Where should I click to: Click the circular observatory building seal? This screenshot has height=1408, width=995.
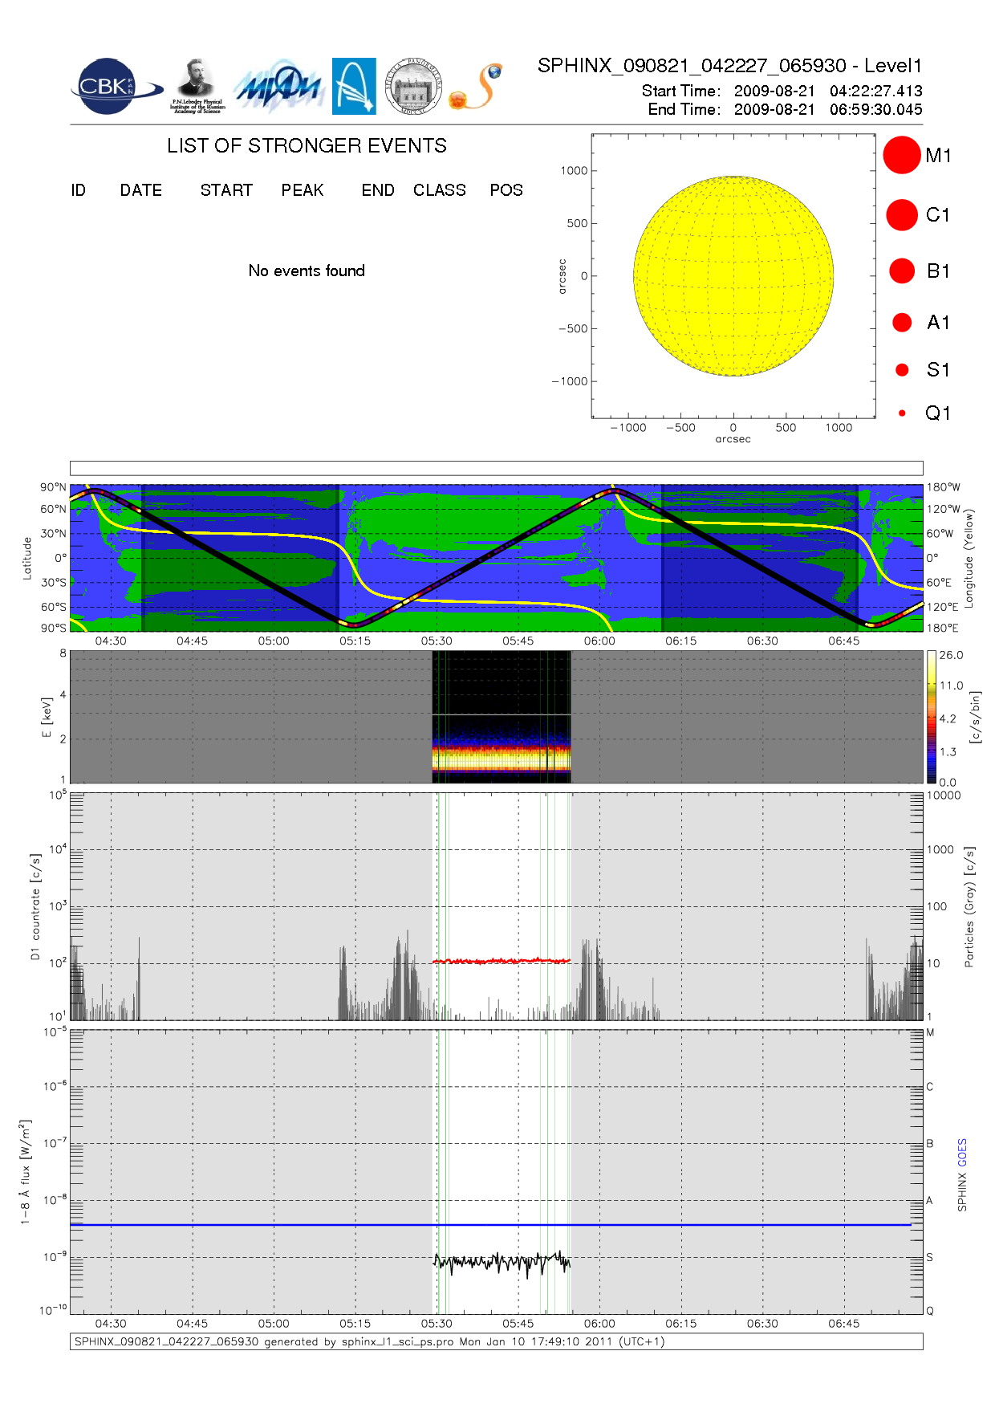click(x=413, y=87)
